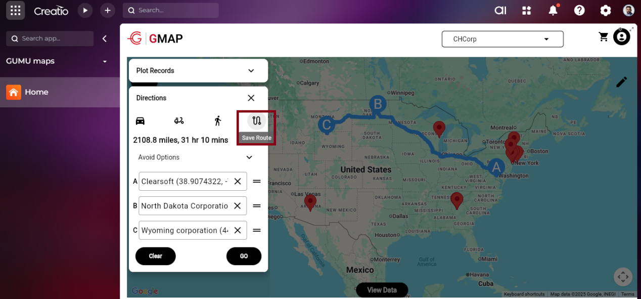Click route marker B on map
The height and width of the screenshot is (299, 641).
377,105
